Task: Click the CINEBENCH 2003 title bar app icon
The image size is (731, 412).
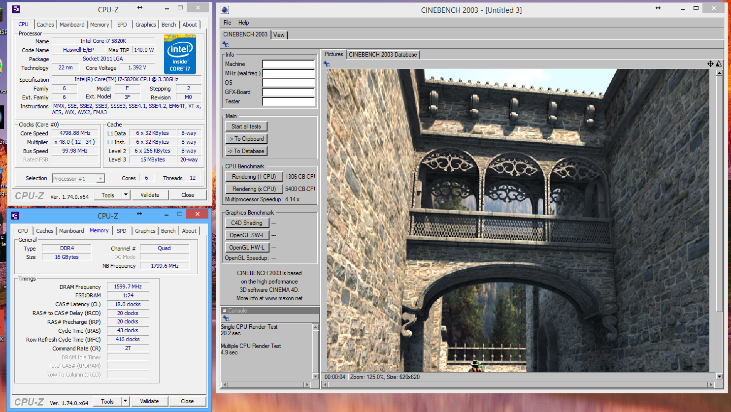Action: pyautogui.click(x=225, y=9)
